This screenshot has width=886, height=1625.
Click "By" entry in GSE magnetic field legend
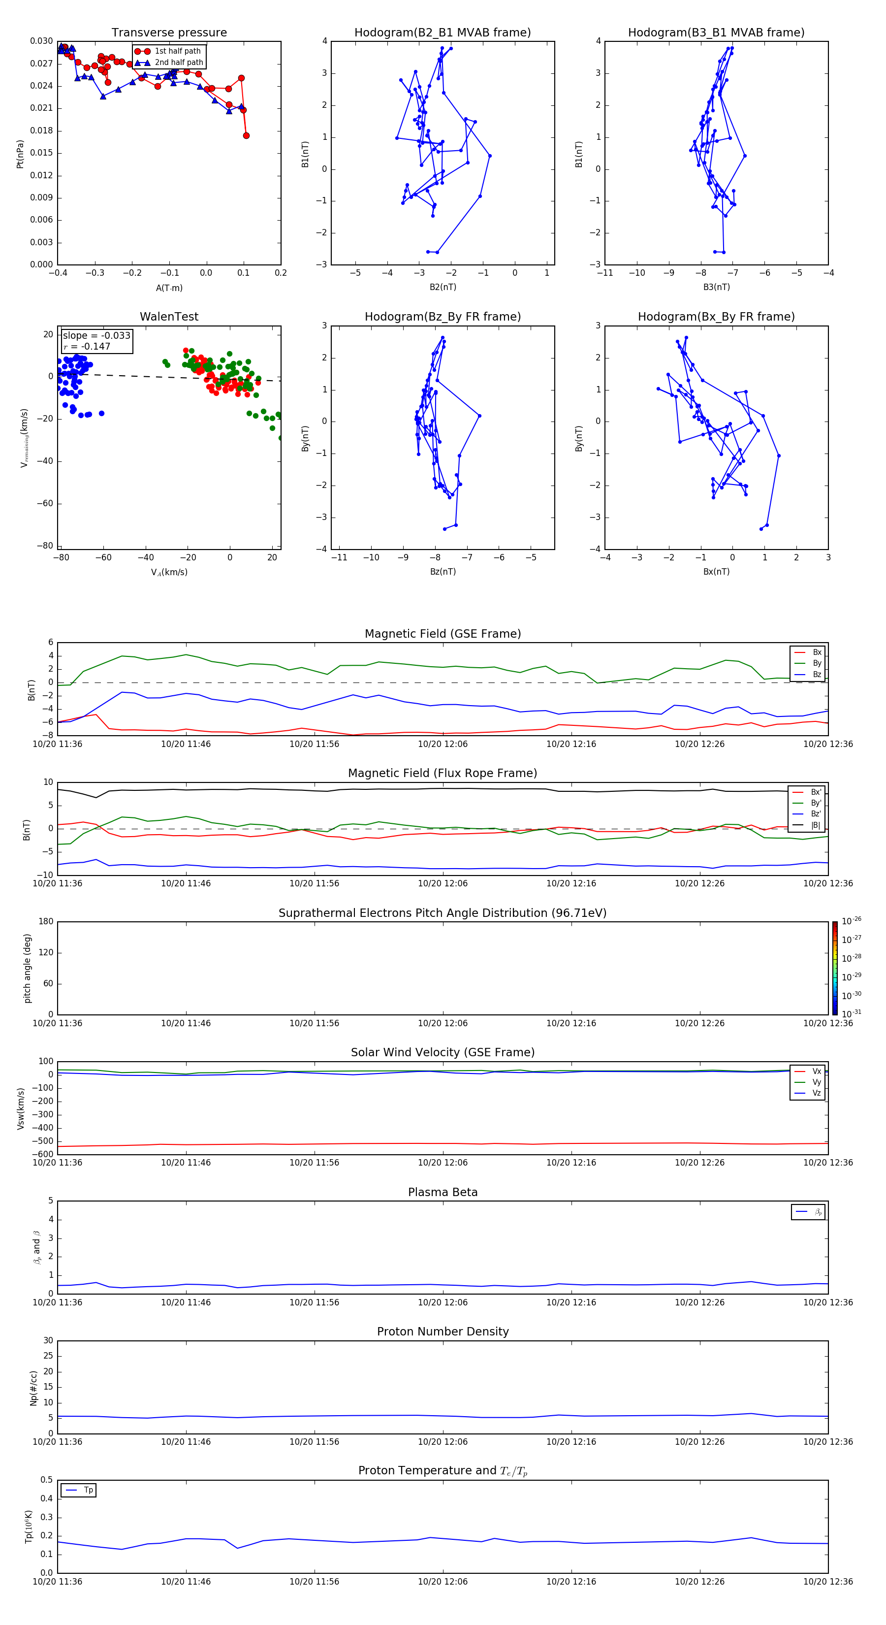[808, 664]
